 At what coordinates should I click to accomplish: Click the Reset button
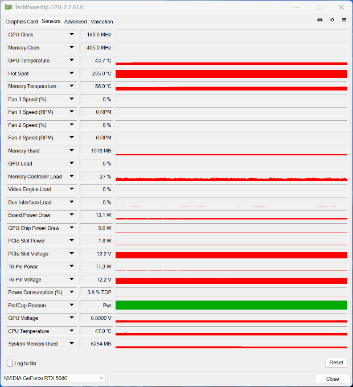tap(336, 363)
